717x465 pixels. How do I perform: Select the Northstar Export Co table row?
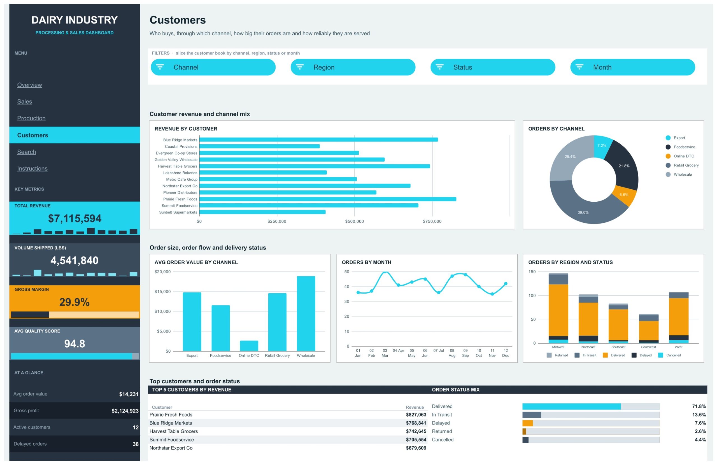point(288,448)
